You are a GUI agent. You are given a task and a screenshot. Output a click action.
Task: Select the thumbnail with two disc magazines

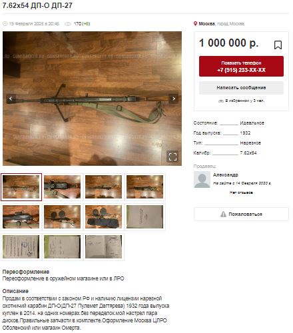point(62,216)
